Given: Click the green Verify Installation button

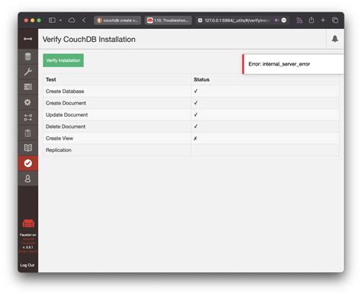Looking at the screenshot, I should coord(63,60).
